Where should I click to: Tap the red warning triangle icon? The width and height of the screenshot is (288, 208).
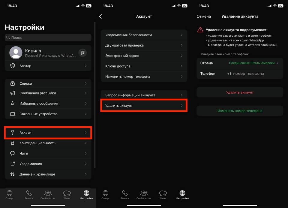click(200, 30)
